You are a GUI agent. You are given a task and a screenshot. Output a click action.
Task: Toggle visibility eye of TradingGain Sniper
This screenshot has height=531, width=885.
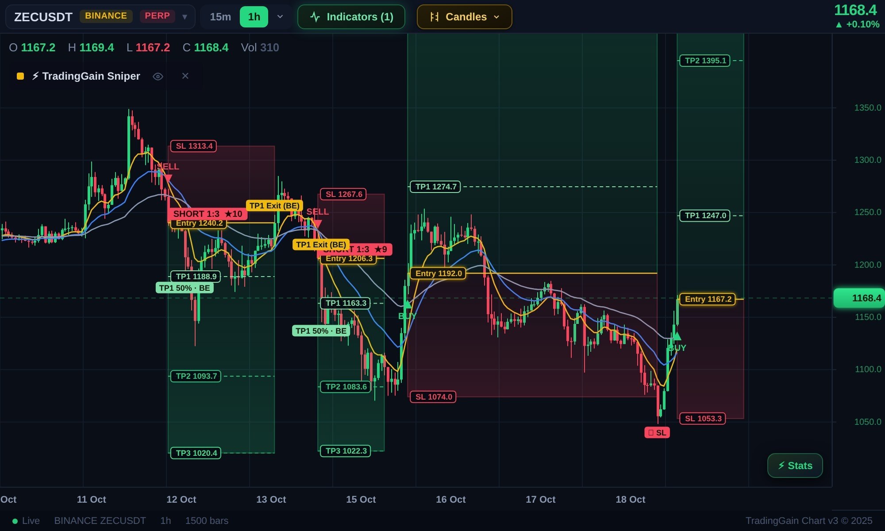tap(158, 77)
